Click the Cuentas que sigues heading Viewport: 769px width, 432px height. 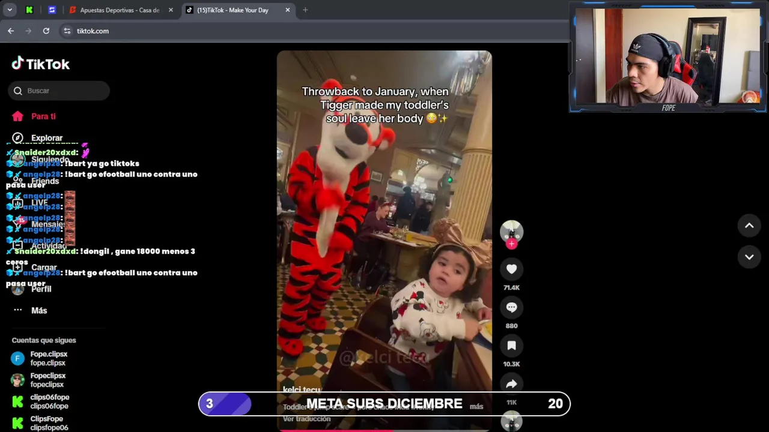[x=44, y=340]
